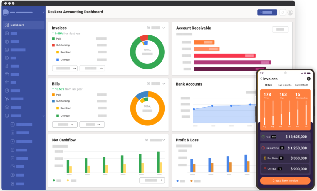Viewport: 317px width, 191px height.
Task: Tap the Overdue $900,000 row on the phone
Action: click(x=285, y=169)
